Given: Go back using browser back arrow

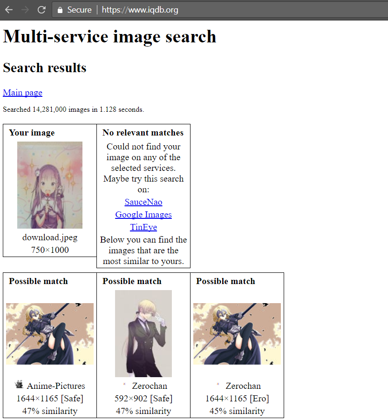Looking at the screenshot, I should click(9, 10).
